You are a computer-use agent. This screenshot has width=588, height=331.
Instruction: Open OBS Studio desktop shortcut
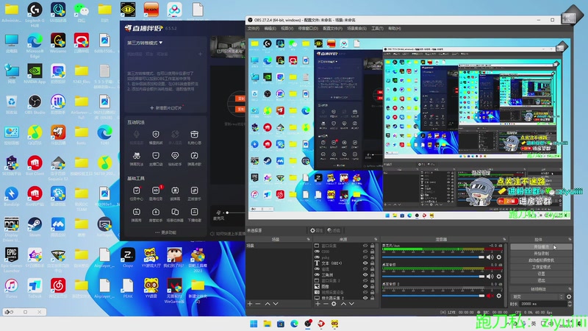tap(35, 104)
